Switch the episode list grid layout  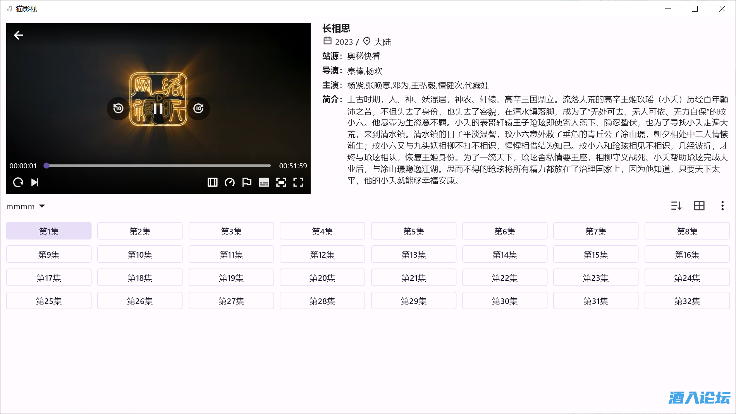[699, 206]
